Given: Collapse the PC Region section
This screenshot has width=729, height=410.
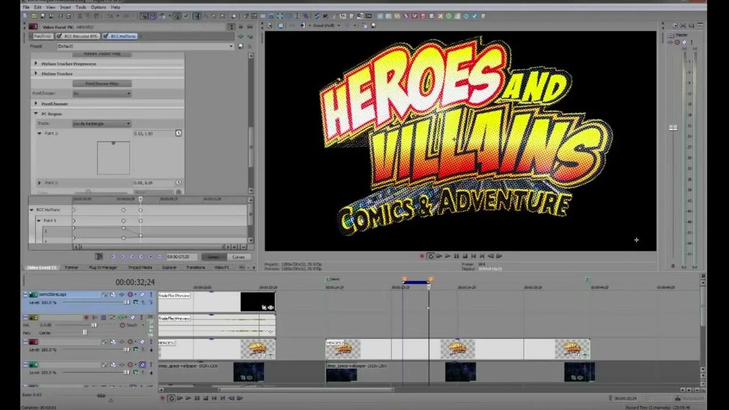Looking at the screenshot, I should tap(36, 114).
